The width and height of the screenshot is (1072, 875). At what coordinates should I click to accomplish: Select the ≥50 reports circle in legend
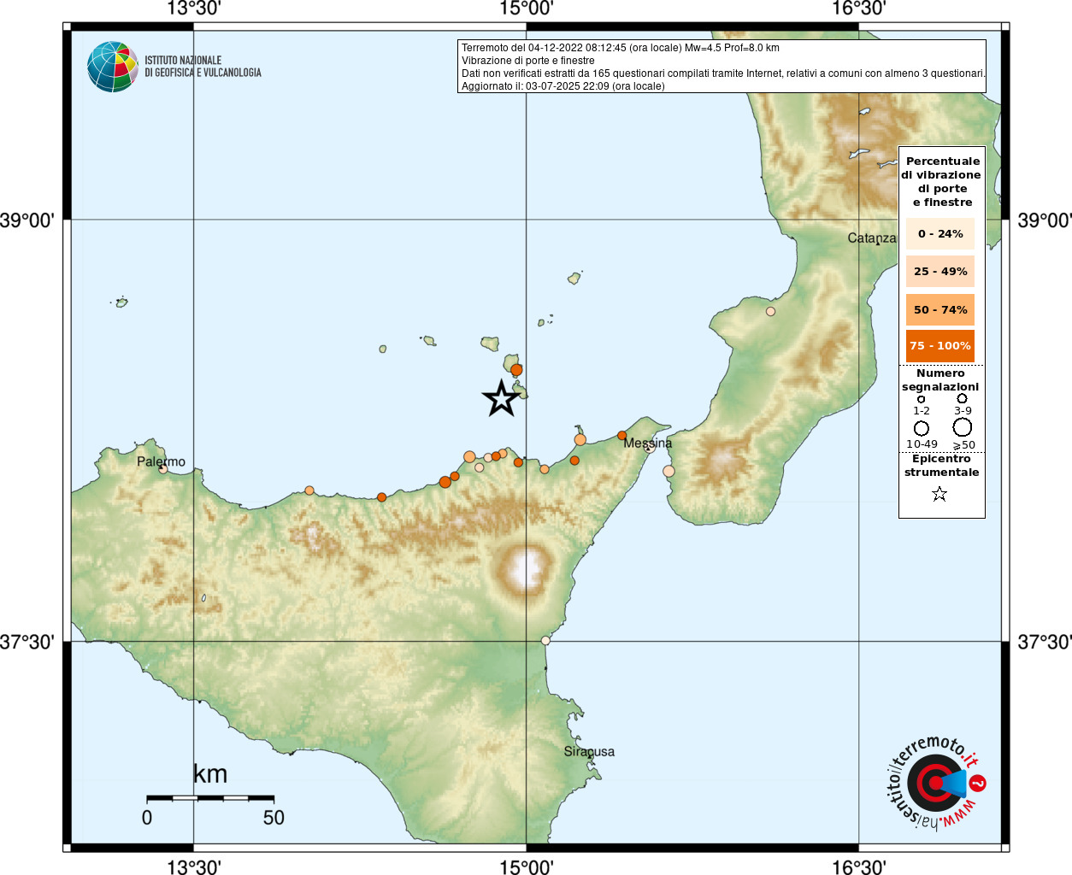coord(963,427)
